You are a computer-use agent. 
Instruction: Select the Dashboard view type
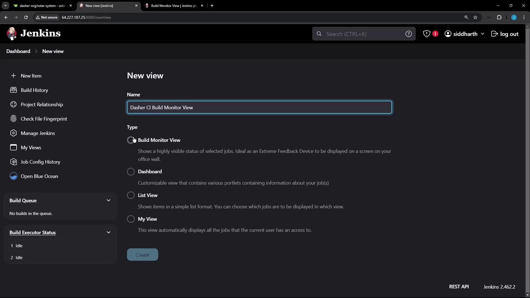[131, 172]
